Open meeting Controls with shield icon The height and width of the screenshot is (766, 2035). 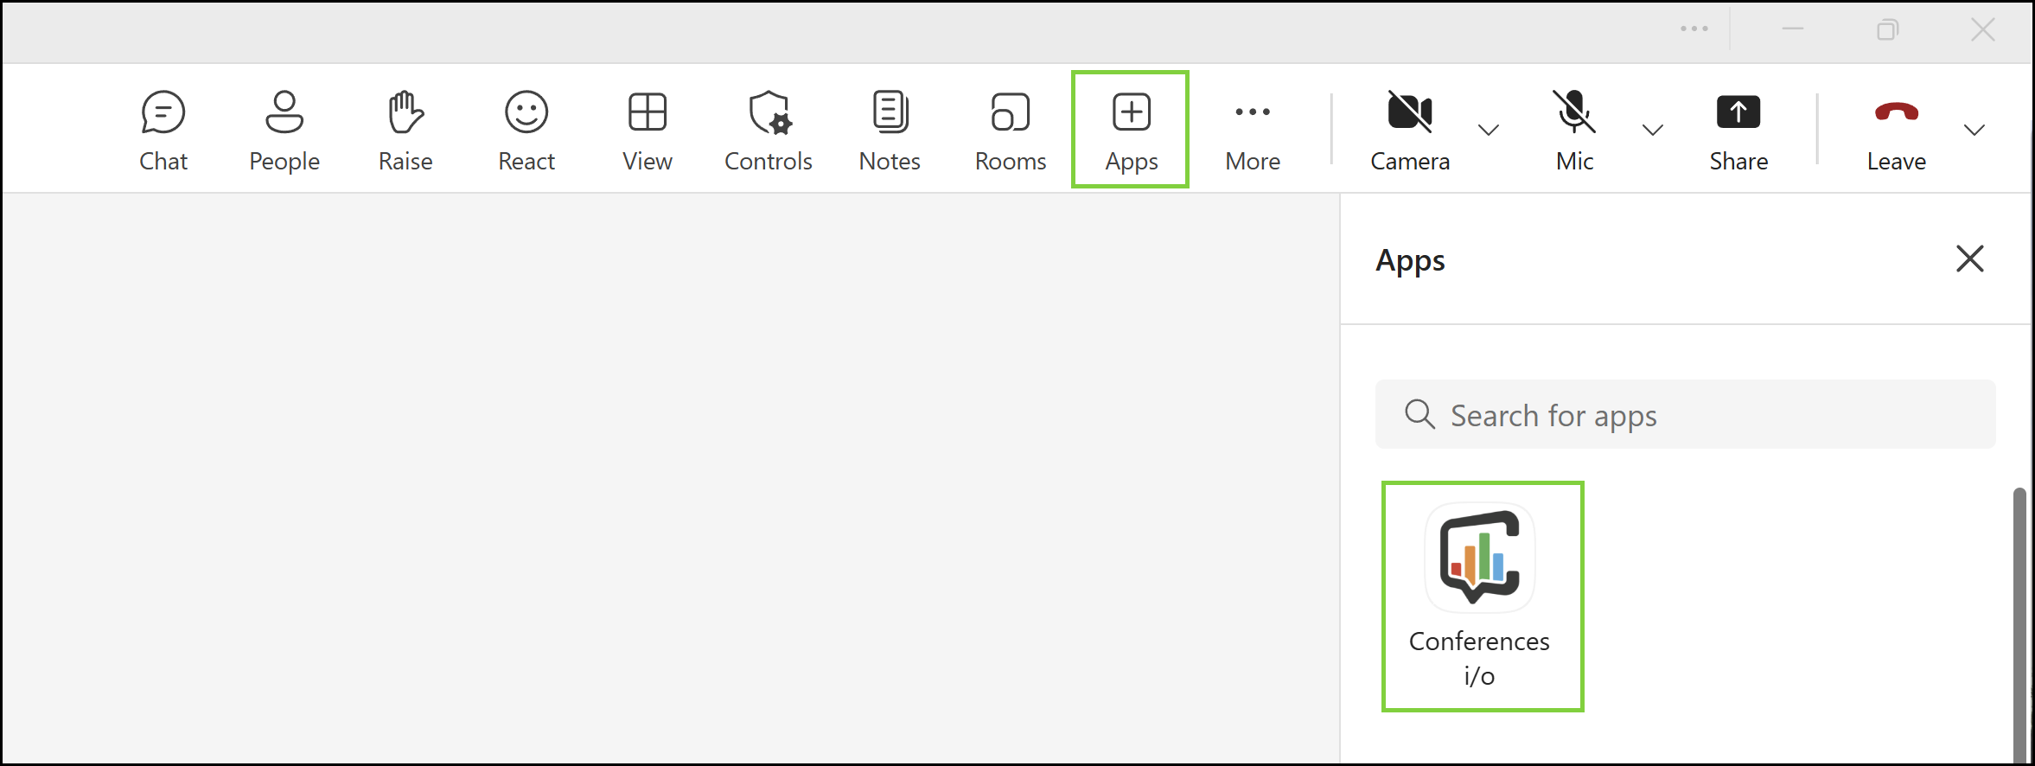[x=769, y=131]
